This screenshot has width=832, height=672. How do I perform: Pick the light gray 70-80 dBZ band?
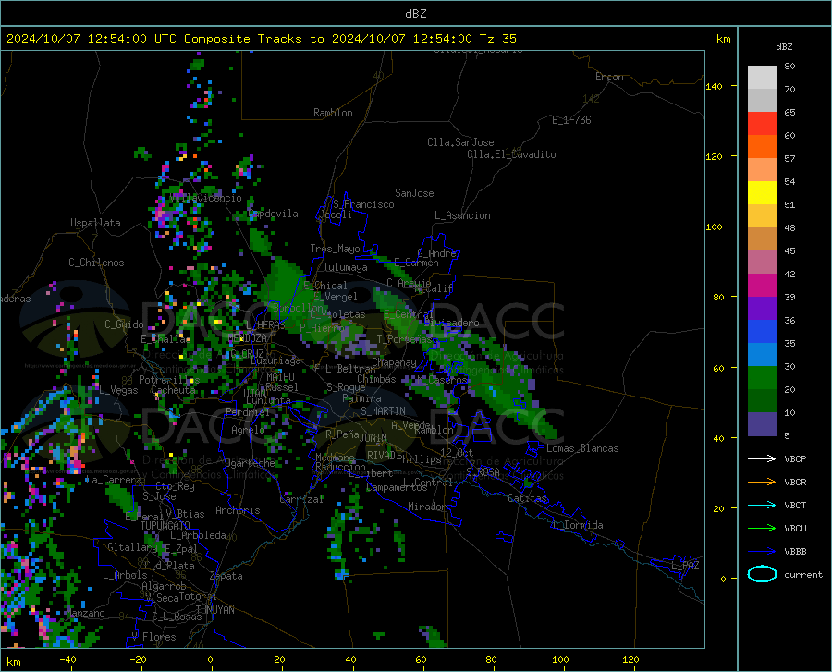coord(762,78)
